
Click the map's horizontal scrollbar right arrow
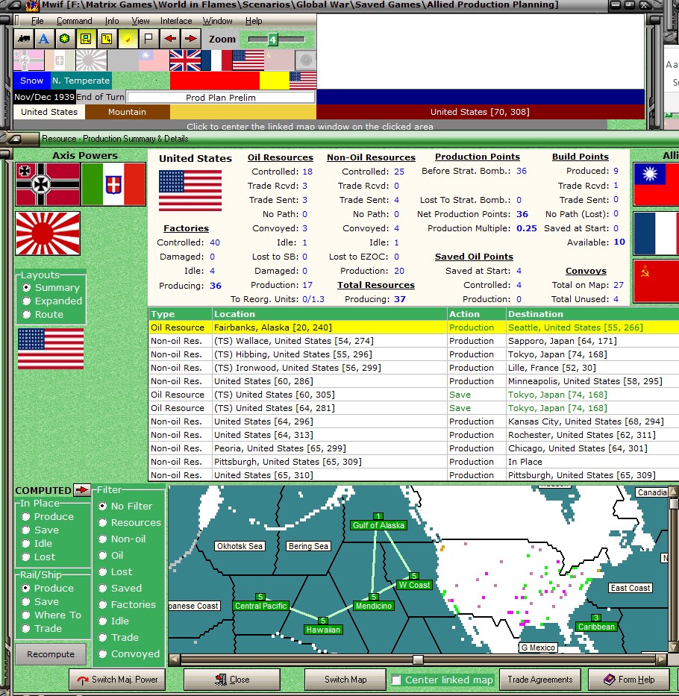(662, 659)
